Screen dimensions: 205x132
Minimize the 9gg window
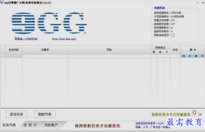tap(197, 3)
